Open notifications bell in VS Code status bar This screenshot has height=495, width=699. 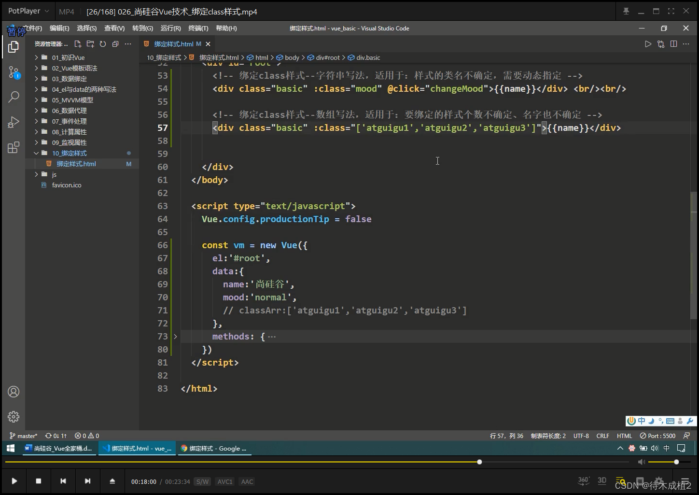[686, 436]
